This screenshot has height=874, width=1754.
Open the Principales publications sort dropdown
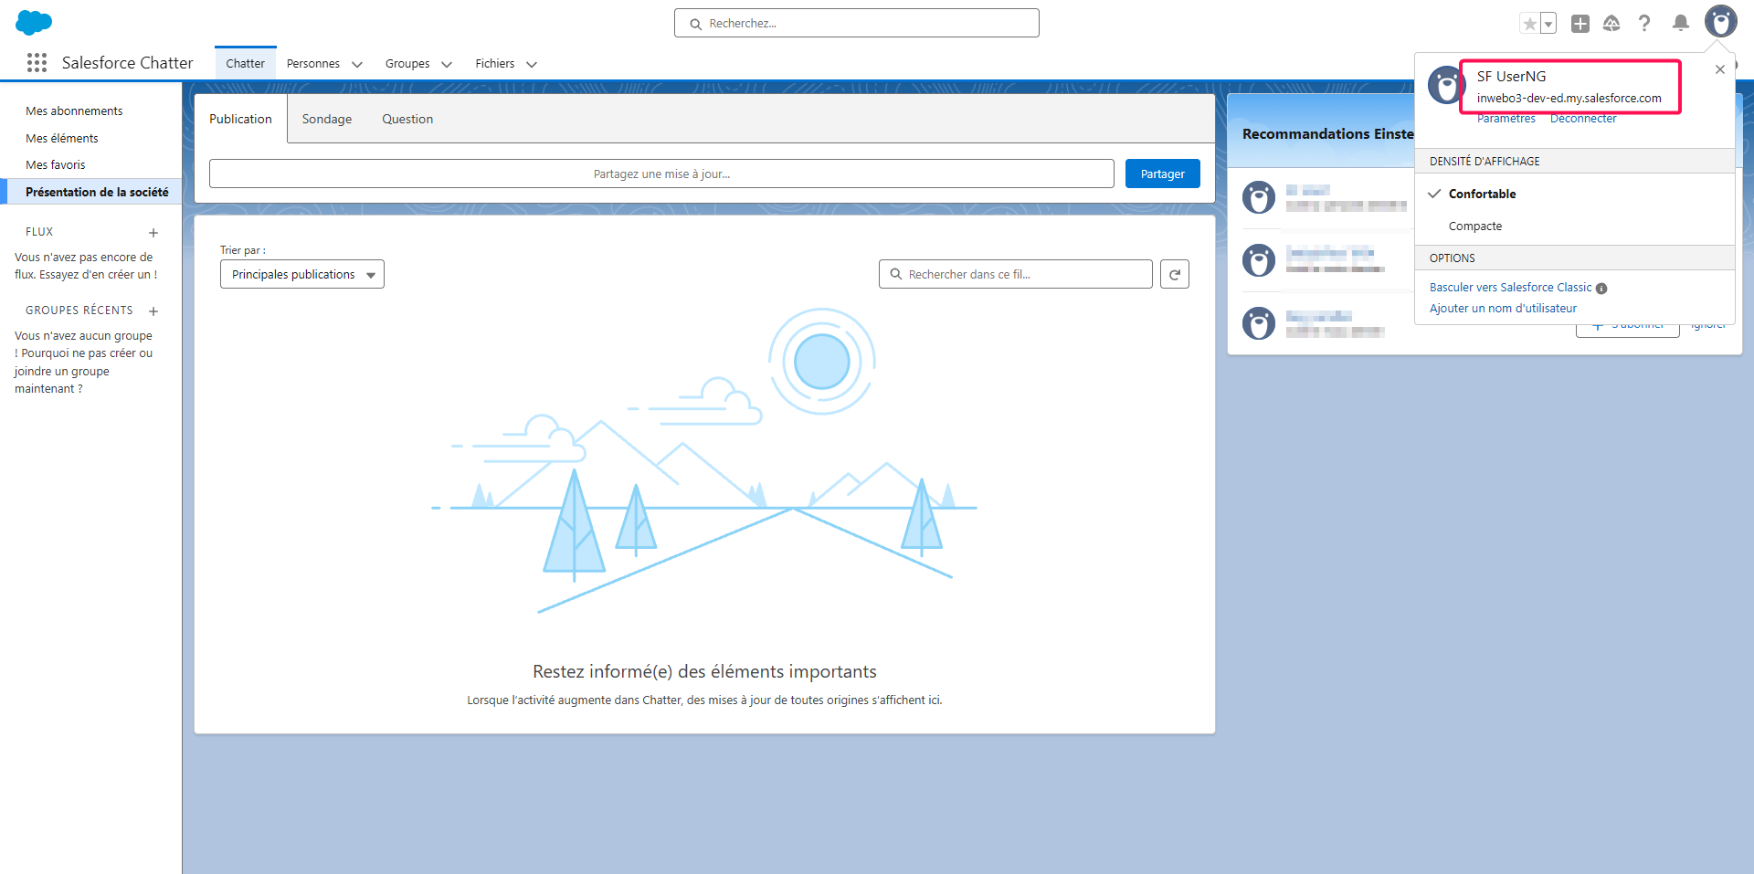click(x=301, y=274)
